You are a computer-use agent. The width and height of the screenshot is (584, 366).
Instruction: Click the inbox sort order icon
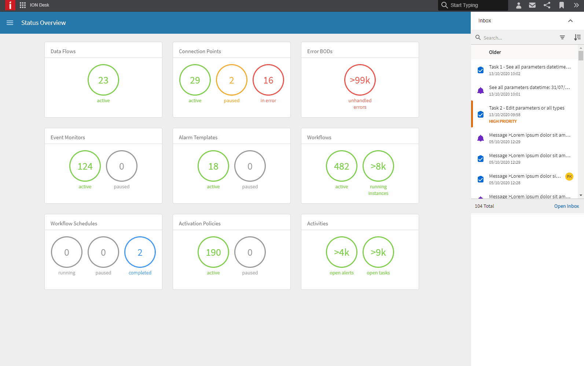click(x=577, y=37)
